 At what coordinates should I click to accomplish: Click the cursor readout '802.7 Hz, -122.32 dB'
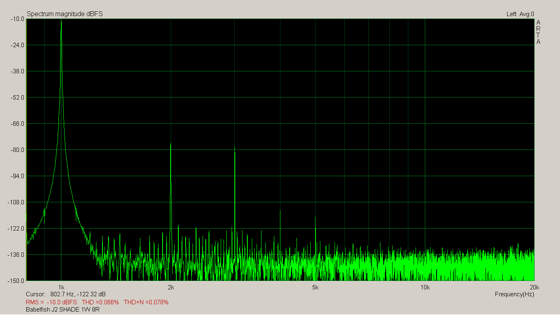tap(78, 294)
